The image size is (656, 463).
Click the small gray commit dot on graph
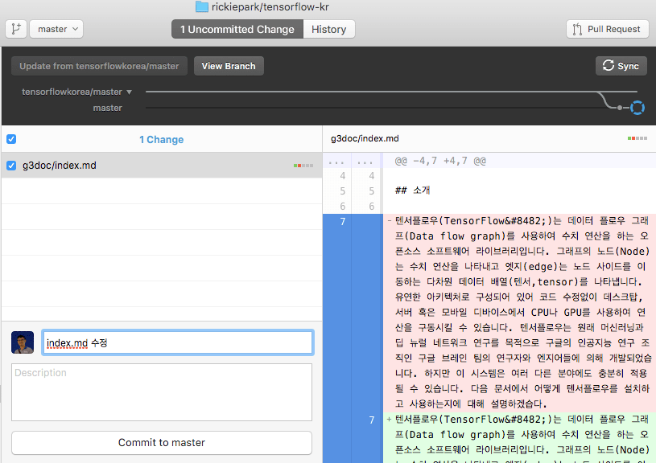point(620,108)
